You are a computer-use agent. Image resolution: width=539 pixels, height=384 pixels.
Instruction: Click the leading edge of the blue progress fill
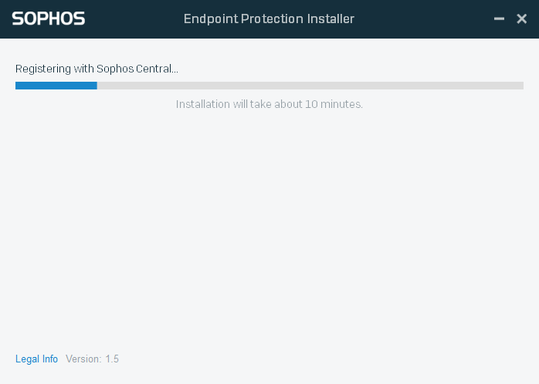(x=95, y=86)
